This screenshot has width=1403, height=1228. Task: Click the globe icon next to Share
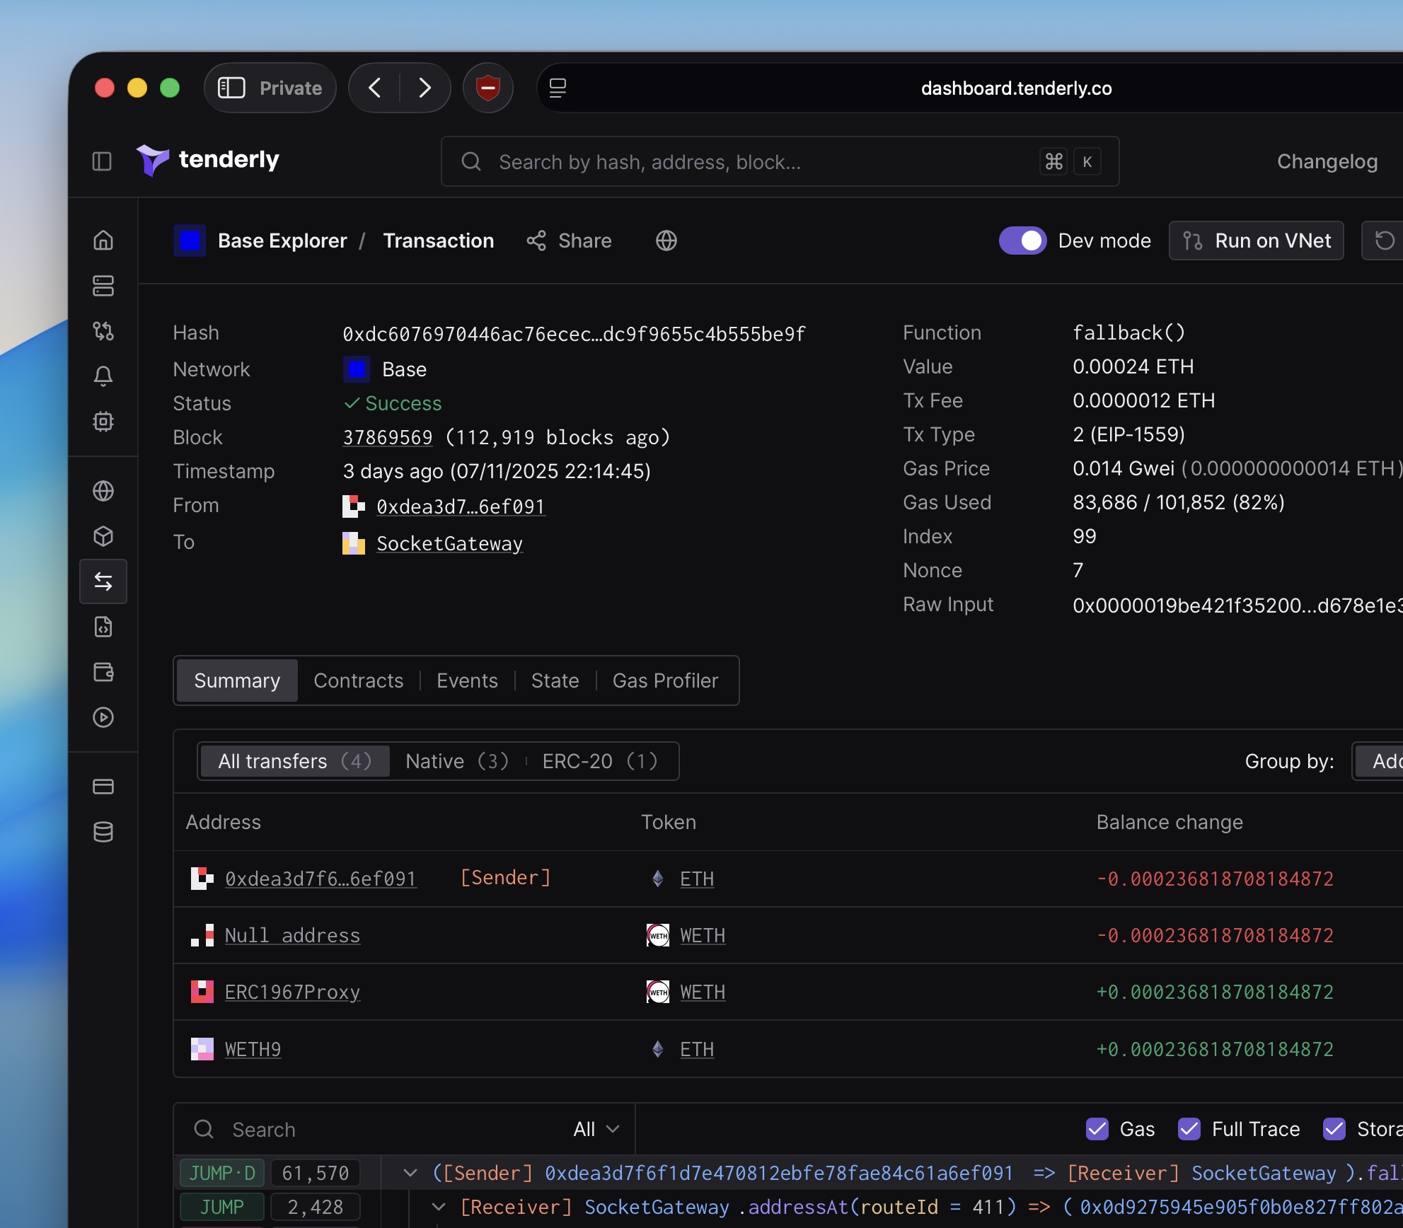coord(666,241)
